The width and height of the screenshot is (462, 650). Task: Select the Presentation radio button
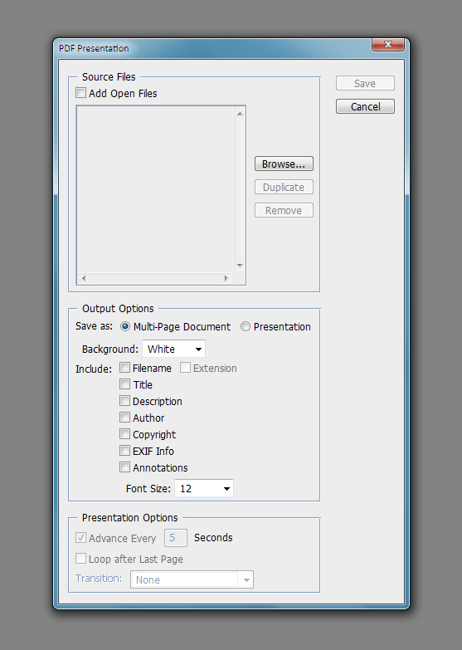[x=246, y=326]
